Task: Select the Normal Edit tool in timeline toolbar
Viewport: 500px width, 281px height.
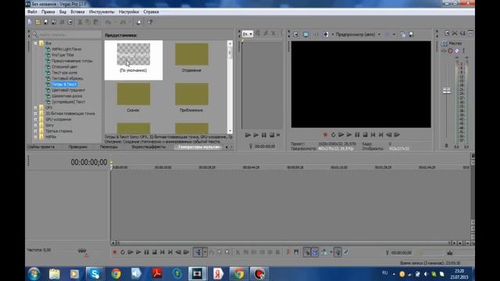Action: (x=198, y=252)
